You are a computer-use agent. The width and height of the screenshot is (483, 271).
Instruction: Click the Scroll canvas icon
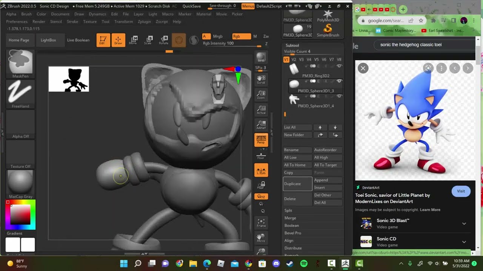(x=261, y=79)
